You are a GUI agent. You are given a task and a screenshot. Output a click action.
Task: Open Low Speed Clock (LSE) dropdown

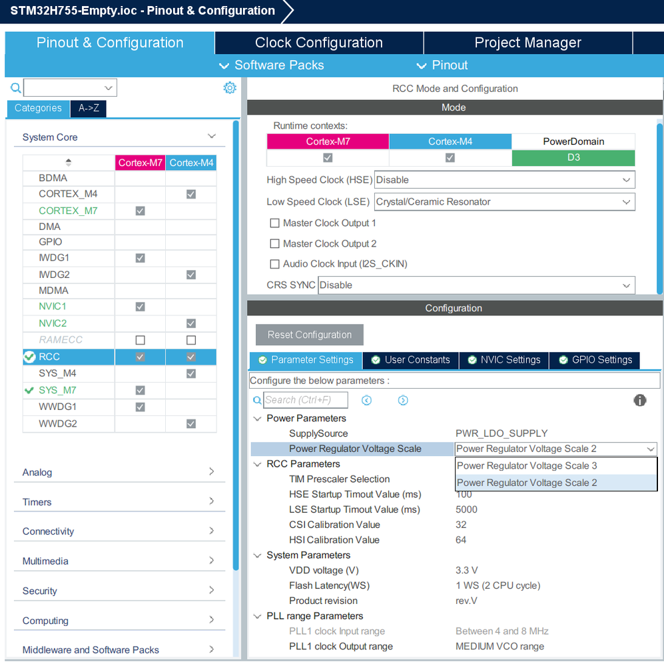point(504,202)
